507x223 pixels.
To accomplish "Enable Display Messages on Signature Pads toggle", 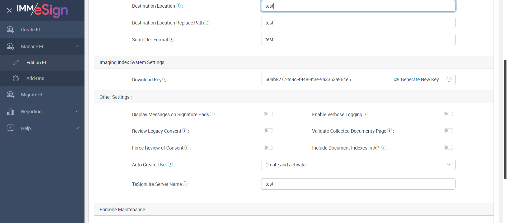I will coord(268,114).
